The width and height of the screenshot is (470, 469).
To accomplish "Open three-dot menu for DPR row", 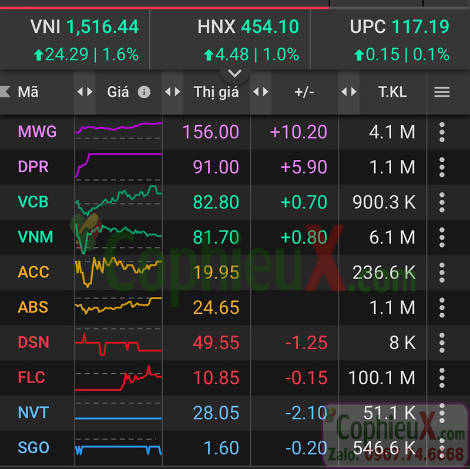I will point(442,167).
